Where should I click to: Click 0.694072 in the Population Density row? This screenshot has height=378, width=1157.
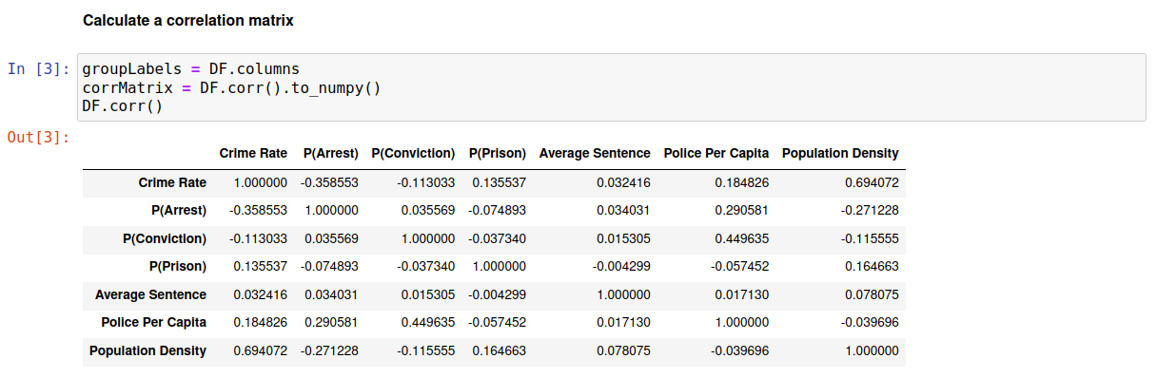[x=260, y=350]
